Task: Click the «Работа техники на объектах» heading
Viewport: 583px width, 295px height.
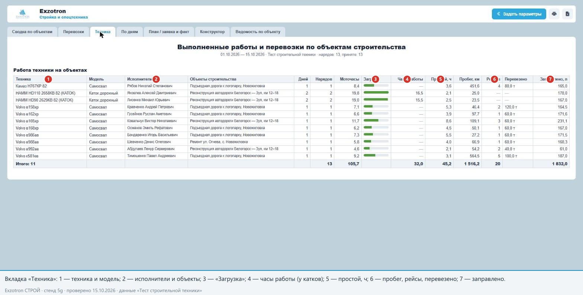Action: tap(50, 70)
